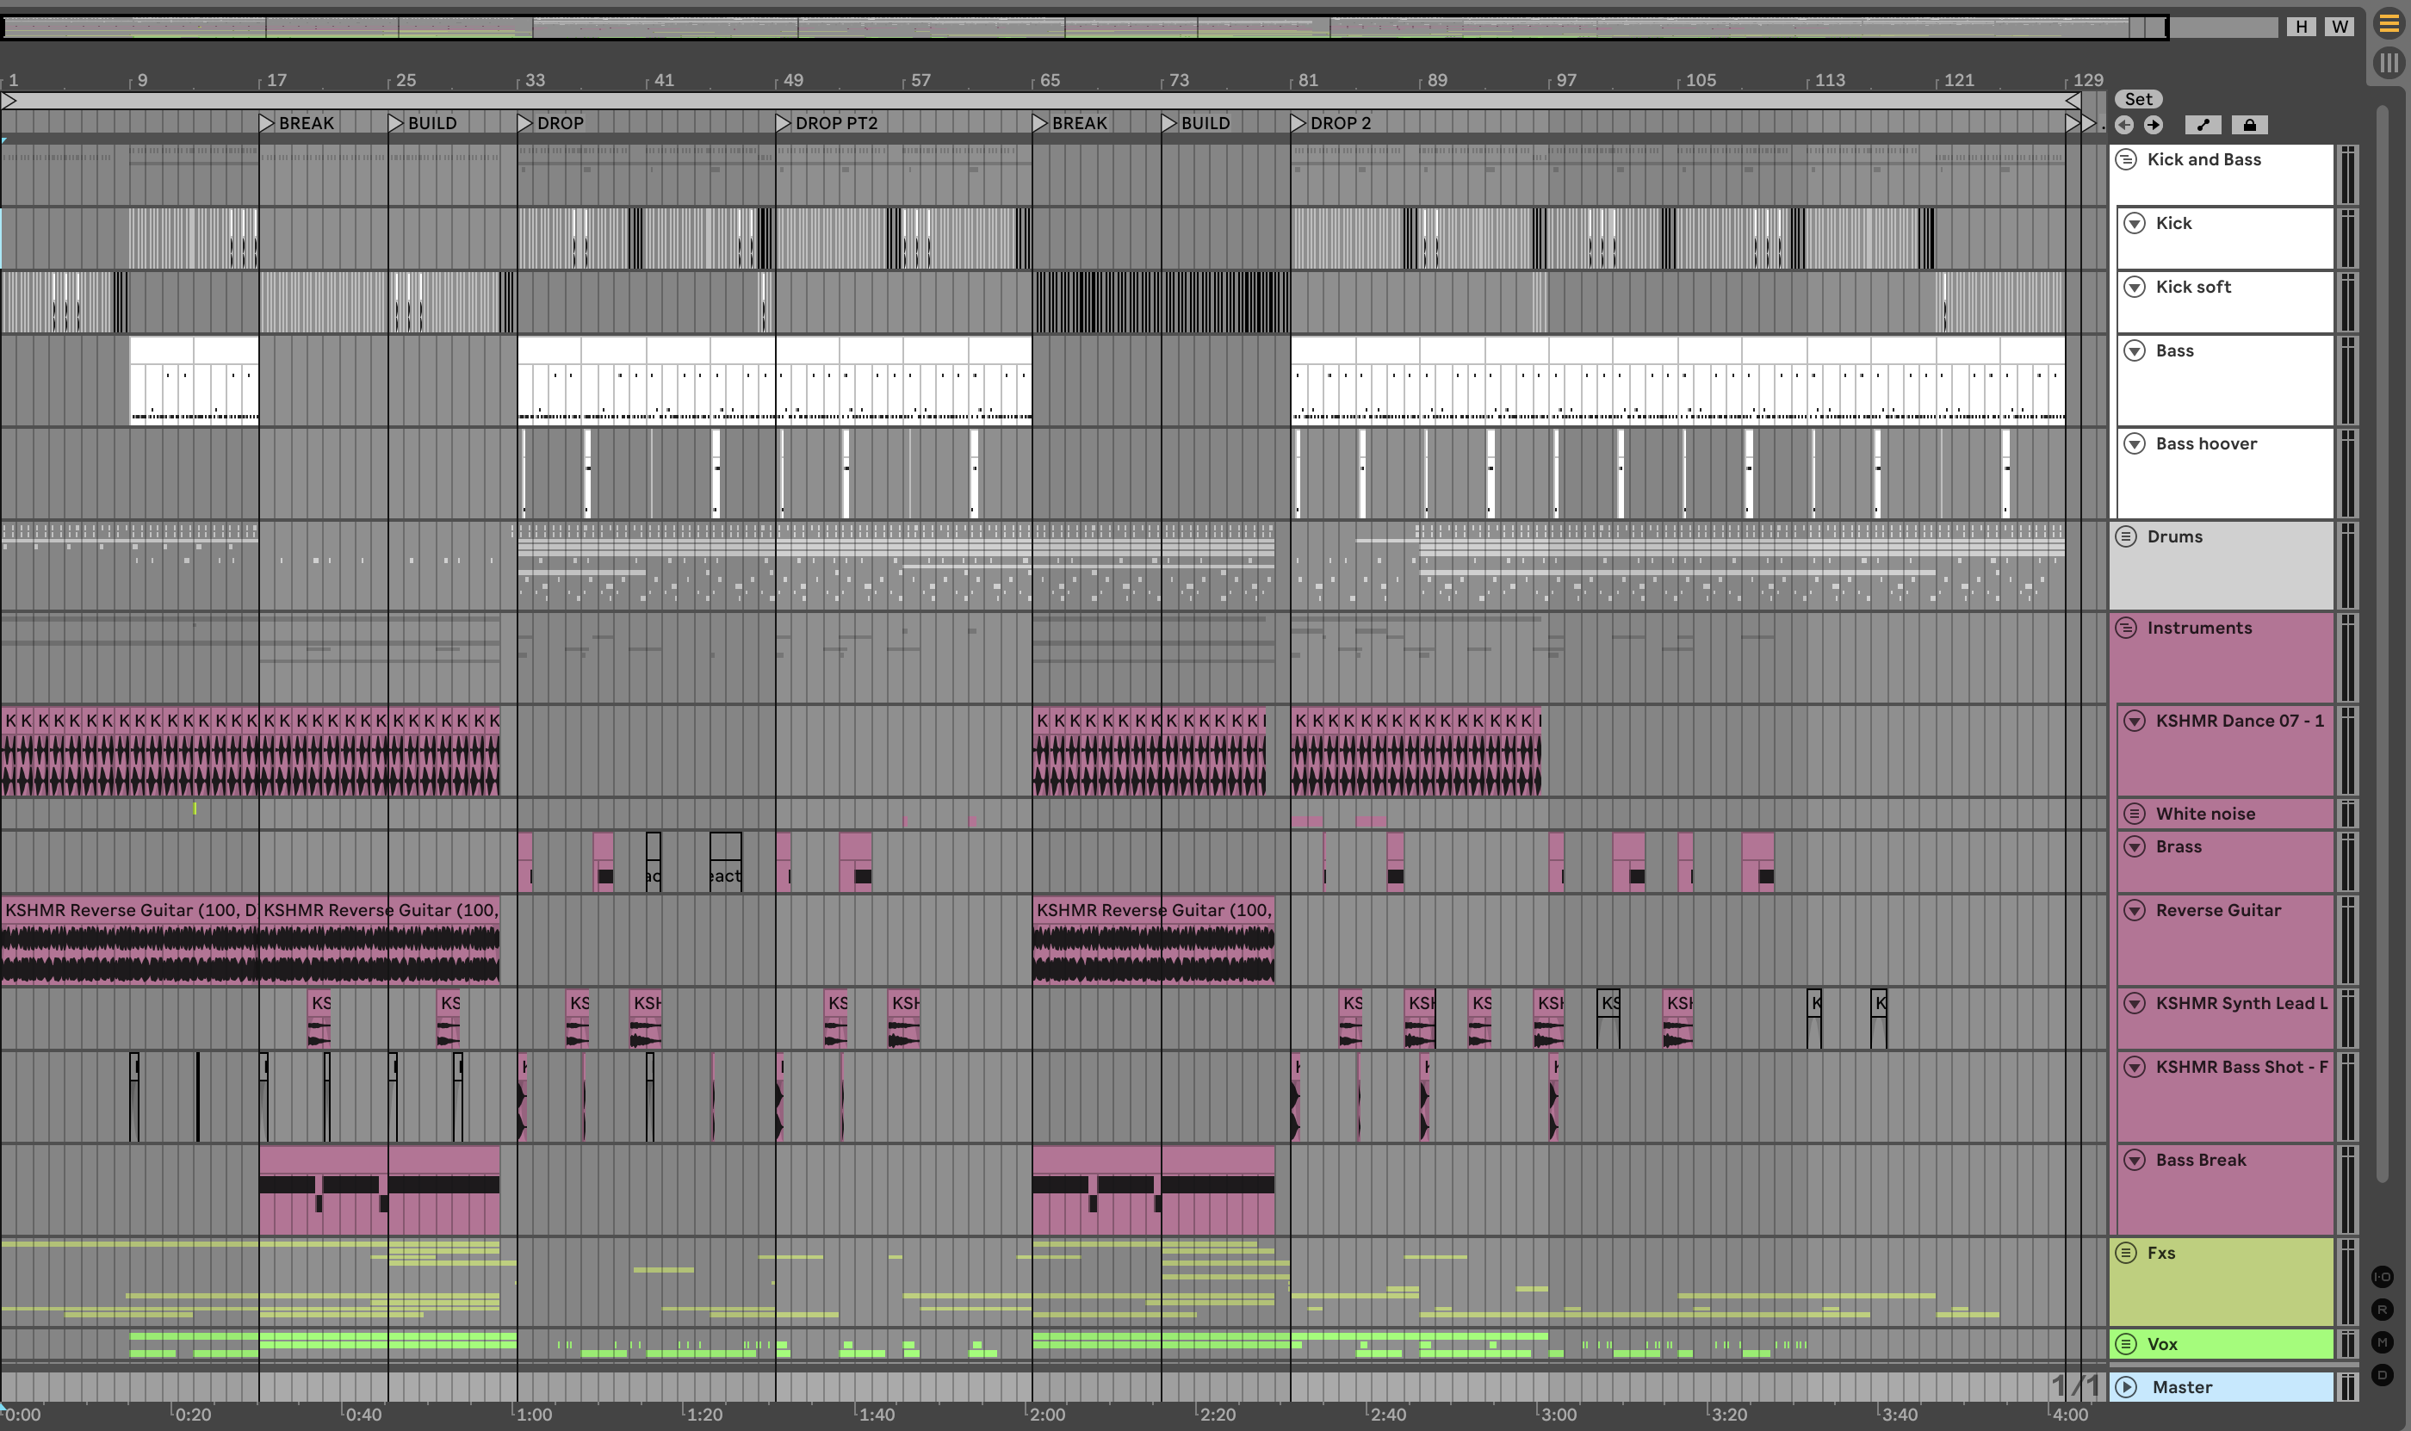Toggle track Delay D button
The height and width of the screenshot is (1431, 2411).
2382,1375
